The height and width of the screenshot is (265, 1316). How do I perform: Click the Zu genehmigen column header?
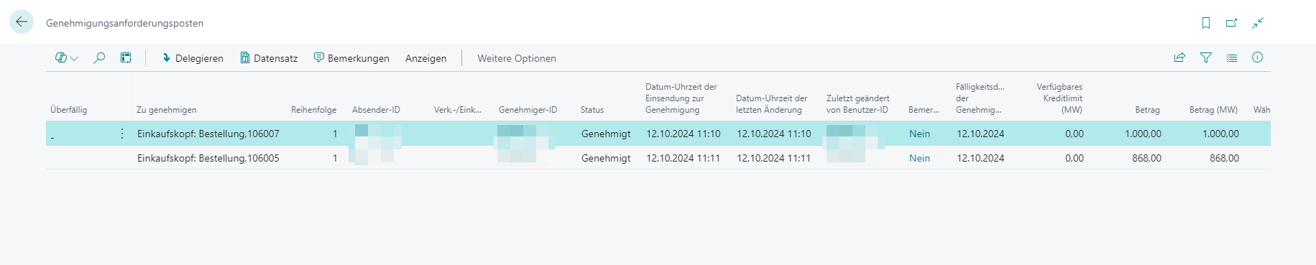(x=167, y=110)
